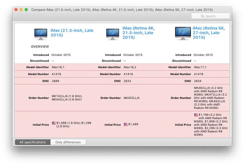Image resolution: width=244 pixels, height=165 pixels.
Task: Click the window title Compare iMac text
Action: (x=122, y=10)
